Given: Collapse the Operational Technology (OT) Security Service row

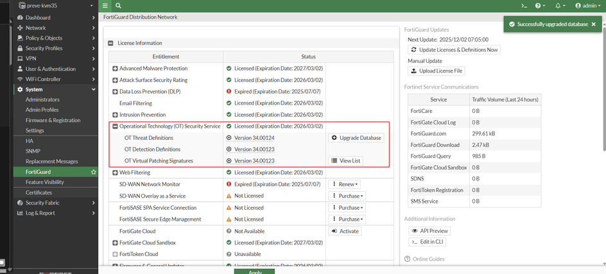Looking at the screenshot, I should point(116,126).
